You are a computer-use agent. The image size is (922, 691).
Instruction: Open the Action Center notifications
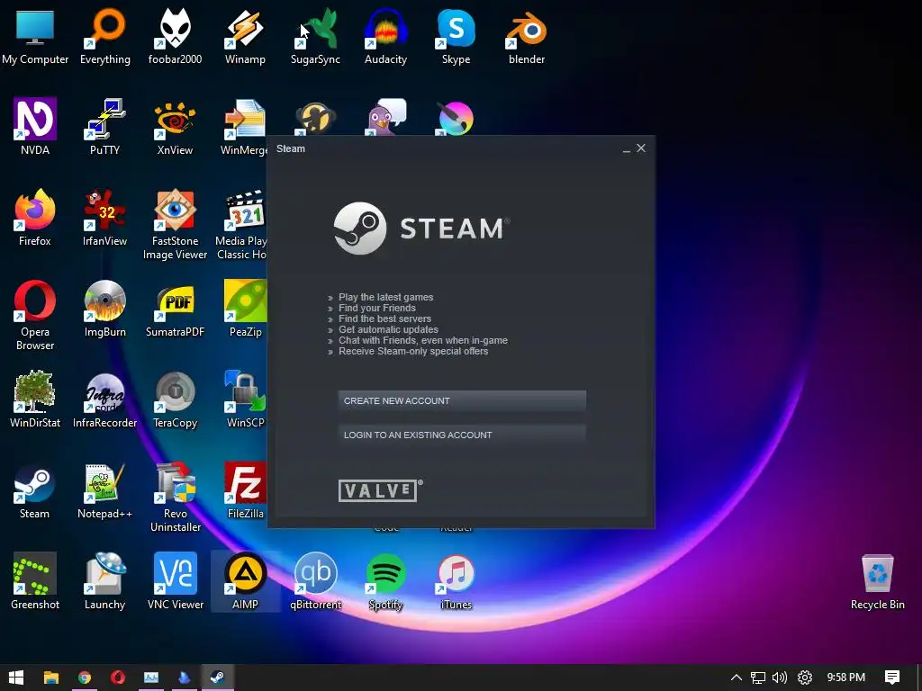click(892, 678)
